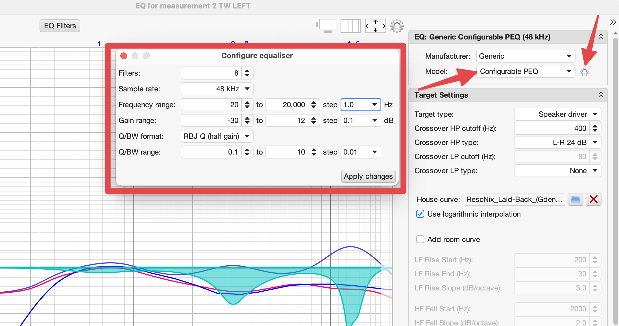Click Apply changes button
Screen dimensions: 619x326
(x=368, y=176)
